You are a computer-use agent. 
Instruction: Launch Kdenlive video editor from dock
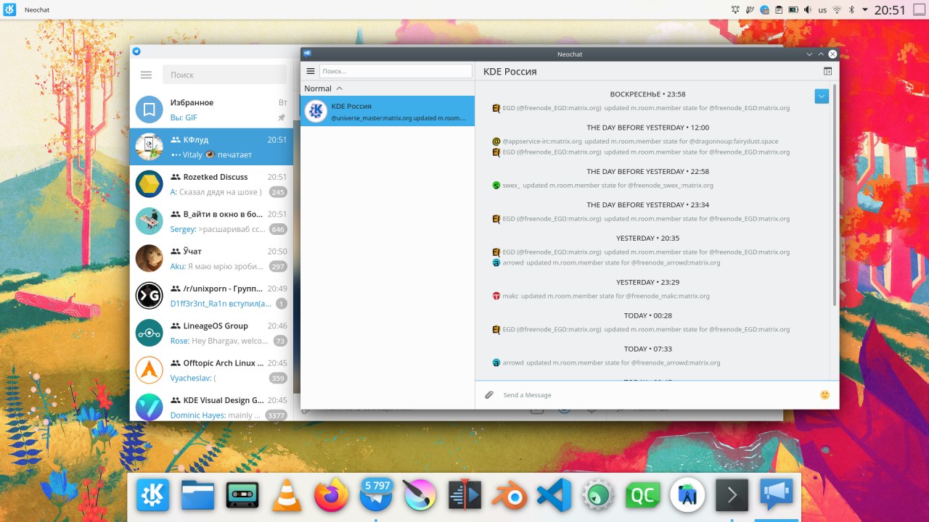[x=464, y=495]
